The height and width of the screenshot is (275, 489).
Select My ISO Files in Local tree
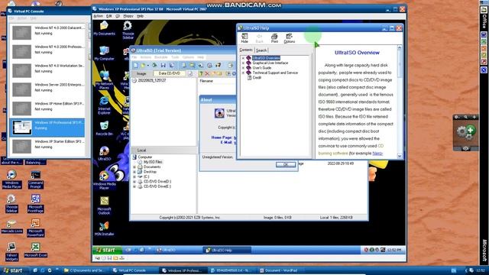[x=153, y=162]
